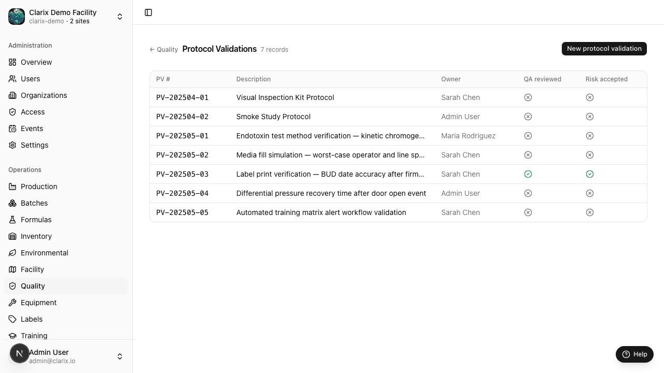Screen dimensions: 664x373
Task: Toggle the sidebar panel icon
Action: (148, 12)
